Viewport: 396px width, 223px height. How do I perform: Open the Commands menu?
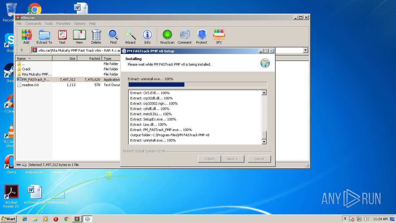tap(33, 24)
